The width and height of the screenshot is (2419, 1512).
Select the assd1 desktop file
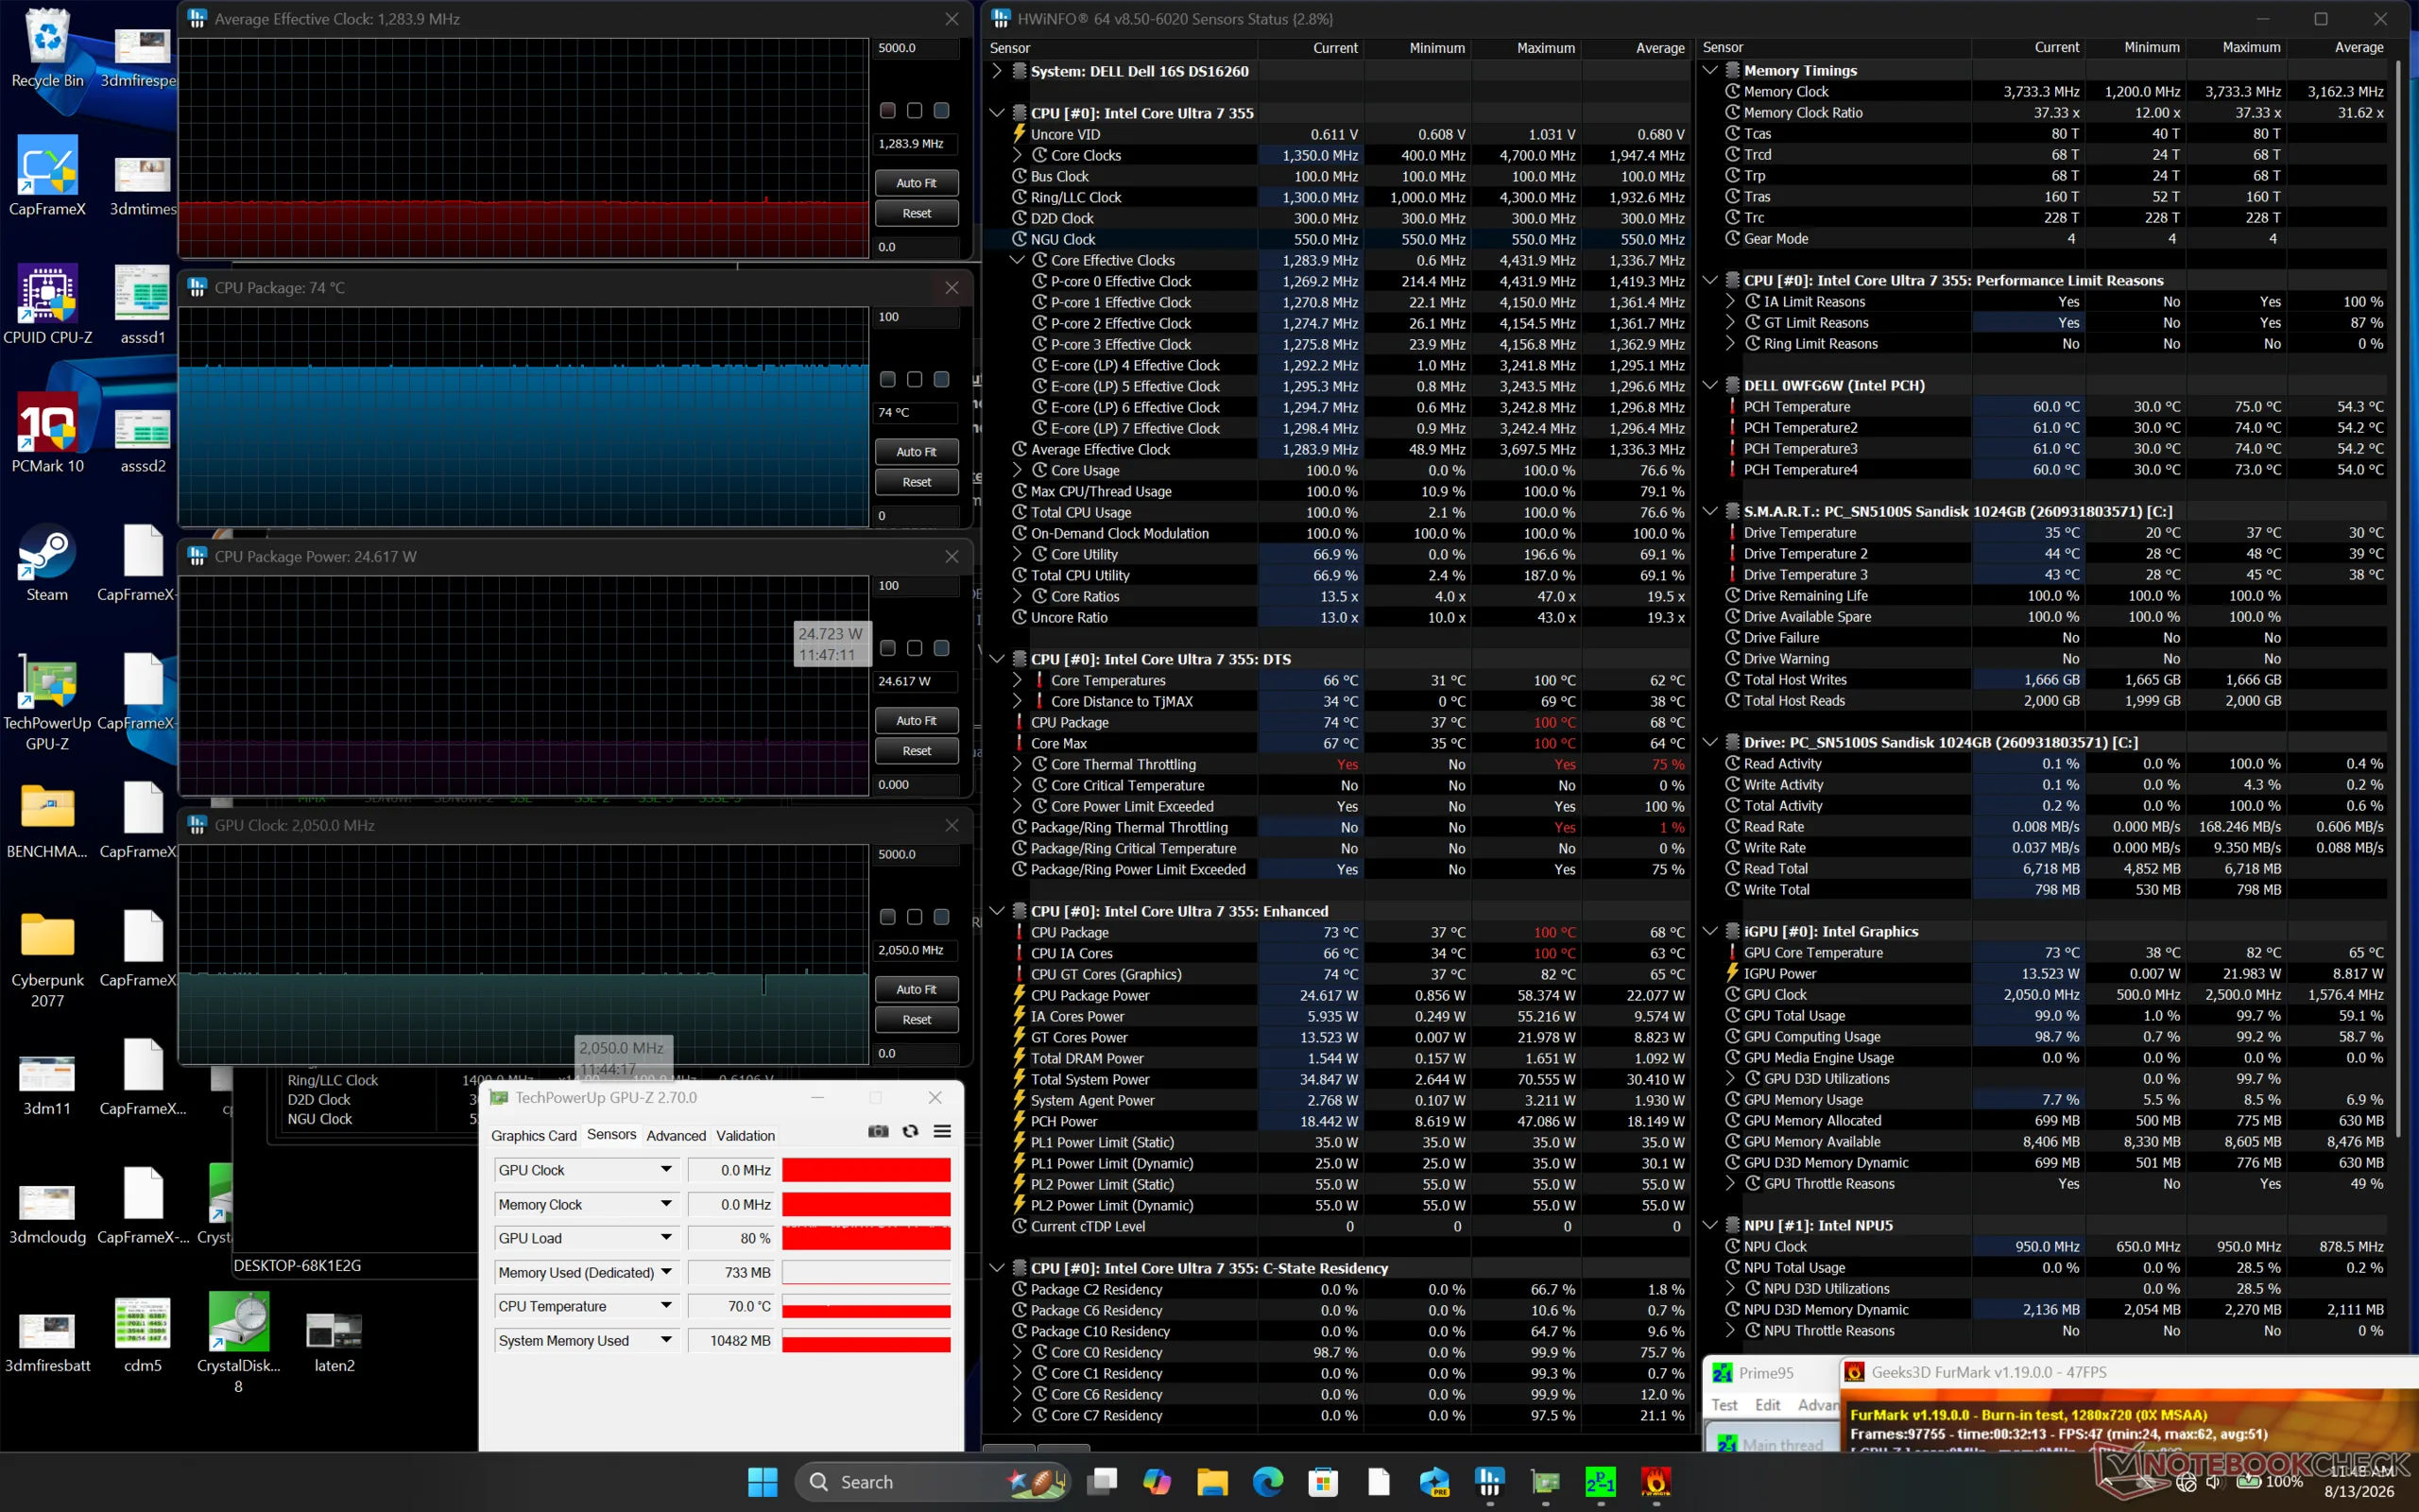143,305
